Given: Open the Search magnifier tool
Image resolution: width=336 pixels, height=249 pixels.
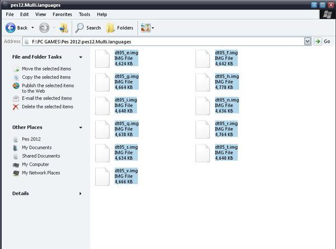Looking at the screenshot, I should pos(80,28).
